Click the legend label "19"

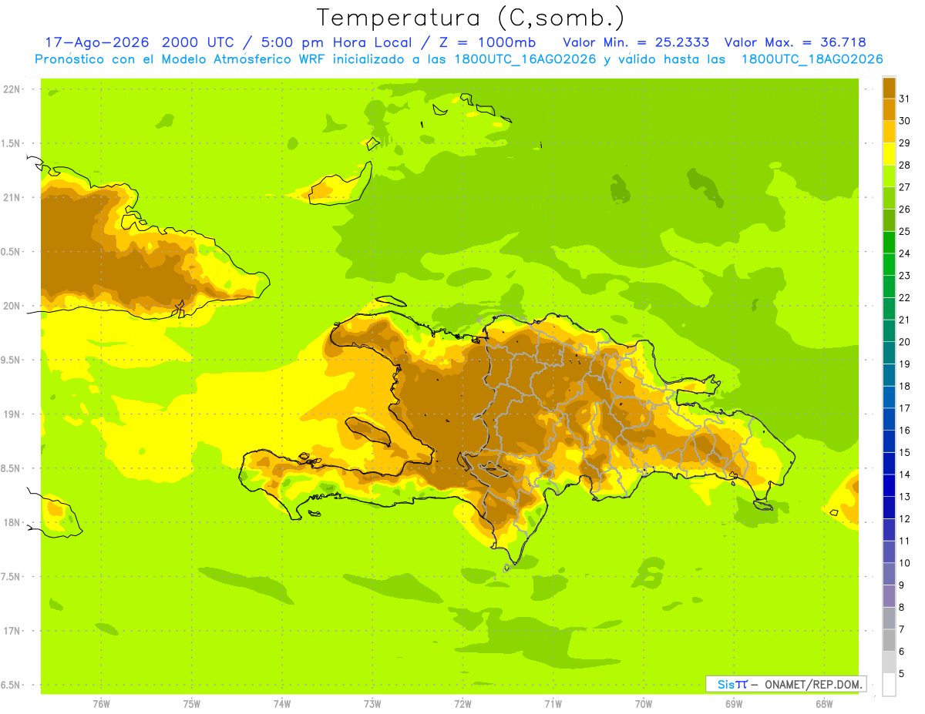[904, 364]
